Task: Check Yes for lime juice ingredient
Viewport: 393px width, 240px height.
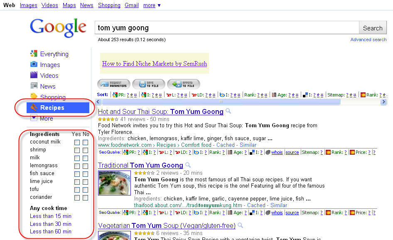Action: coord(77,182)
